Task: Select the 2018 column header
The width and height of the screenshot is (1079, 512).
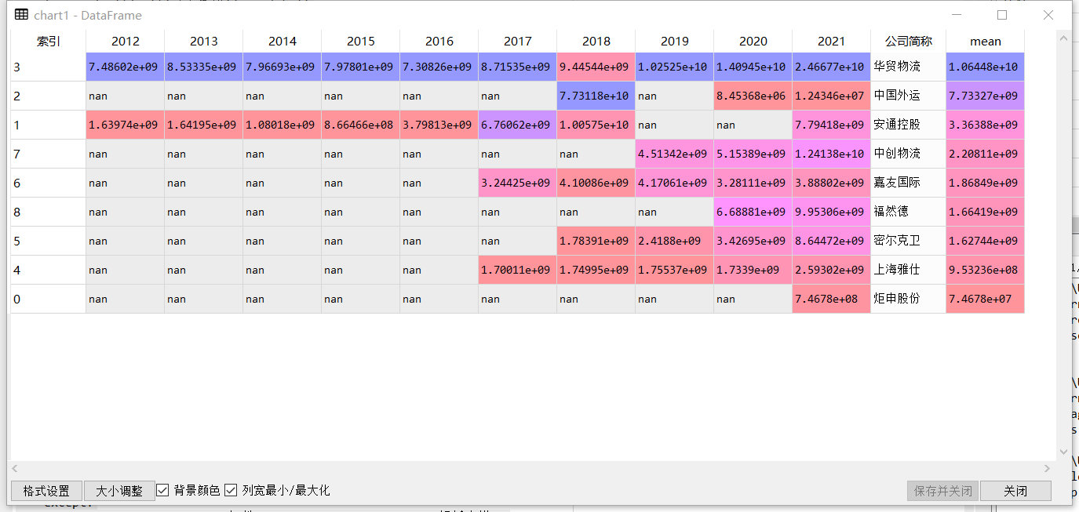Action: tap(596, 41)
